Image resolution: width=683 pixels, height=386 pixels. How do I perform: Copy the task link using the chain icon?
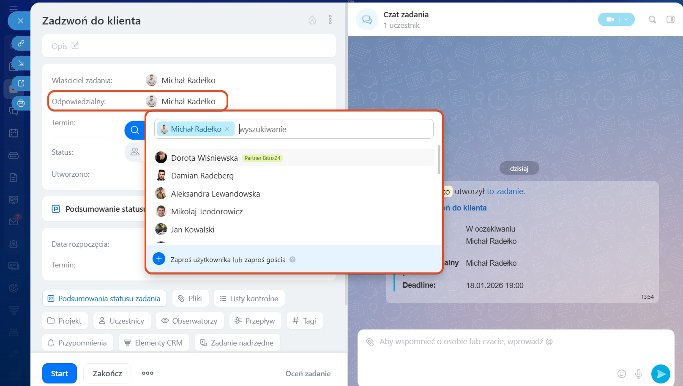coord(21,43)
